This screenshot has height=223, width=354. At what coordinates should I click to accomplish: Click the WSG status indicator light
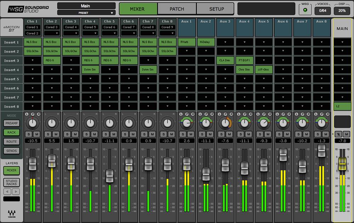tap(304, 10)
